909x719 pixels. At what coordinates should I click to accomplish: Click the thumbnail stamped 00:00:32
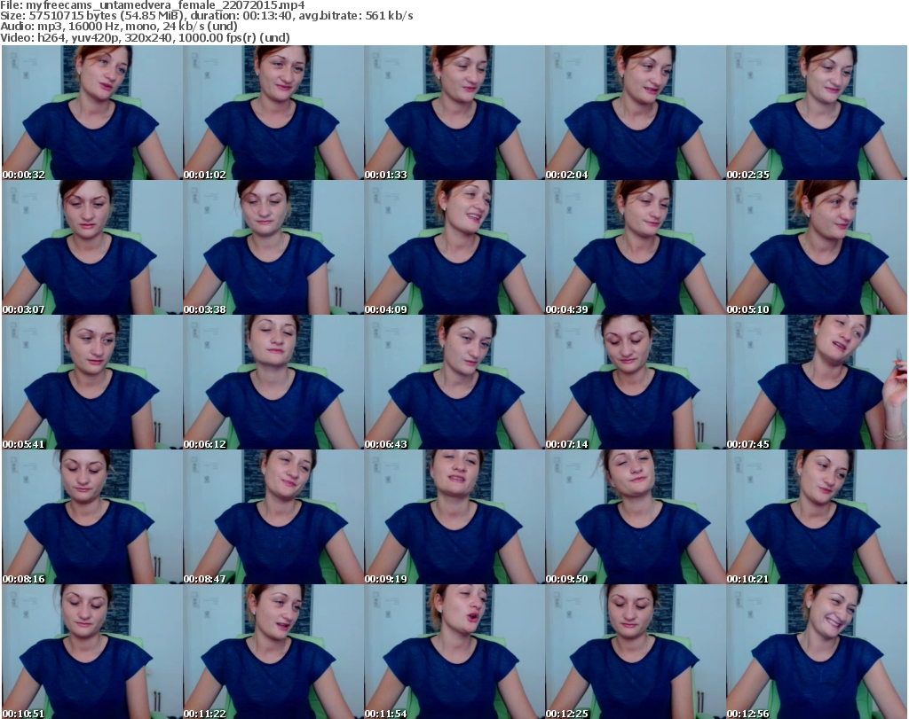tap(92, 113)
